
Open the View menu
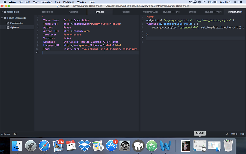pyautogui.click(x=36, y=2)
